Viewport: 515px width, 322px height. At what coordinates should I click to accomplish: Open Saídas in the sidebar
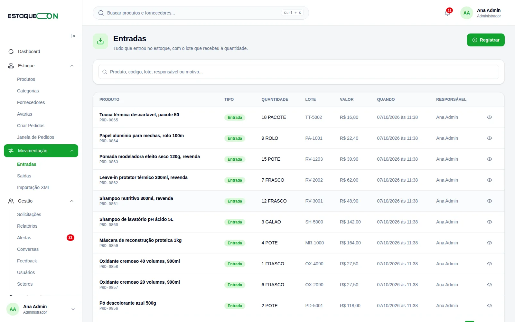pos(24,176)
